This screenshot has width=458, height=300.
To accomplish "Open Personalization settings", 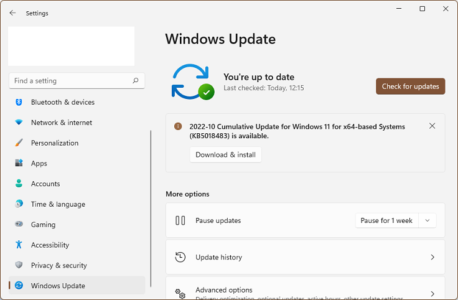I will coord(77,143).
